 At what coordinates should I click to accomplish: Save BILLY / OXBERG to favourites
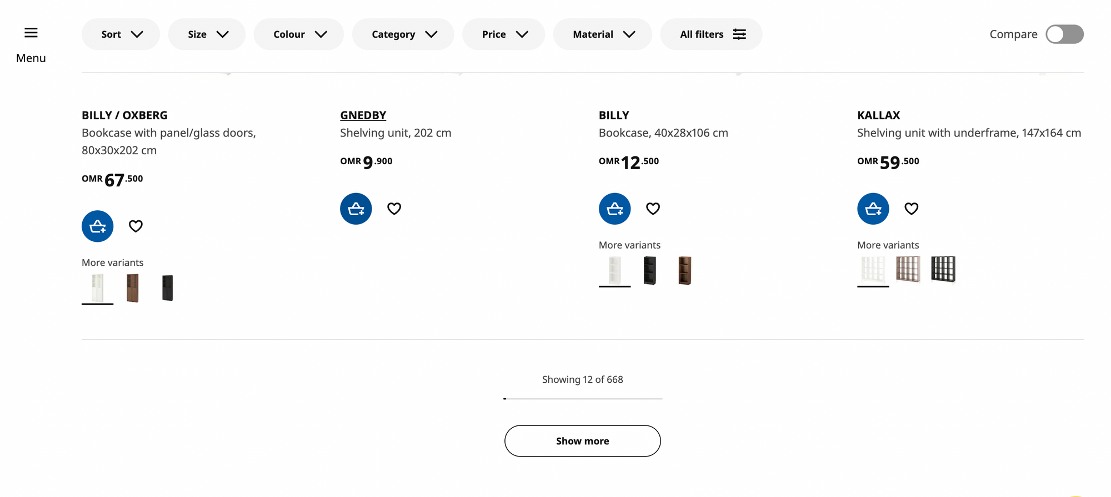(136, 226)
